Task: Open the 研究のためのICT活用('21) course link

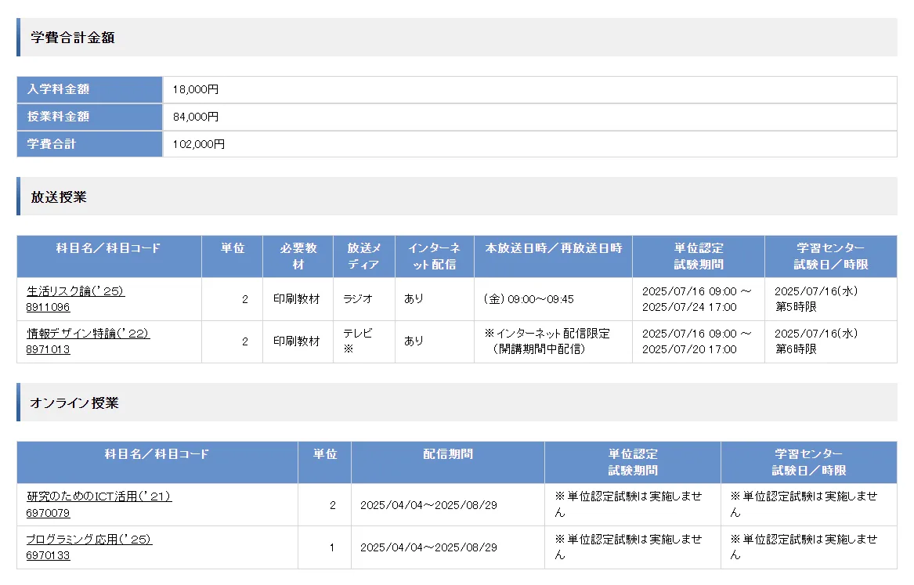Action: (99, 497)
